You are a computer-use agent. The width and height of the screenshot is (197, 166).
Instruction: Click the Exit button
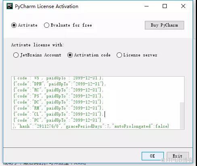point(178,156)
